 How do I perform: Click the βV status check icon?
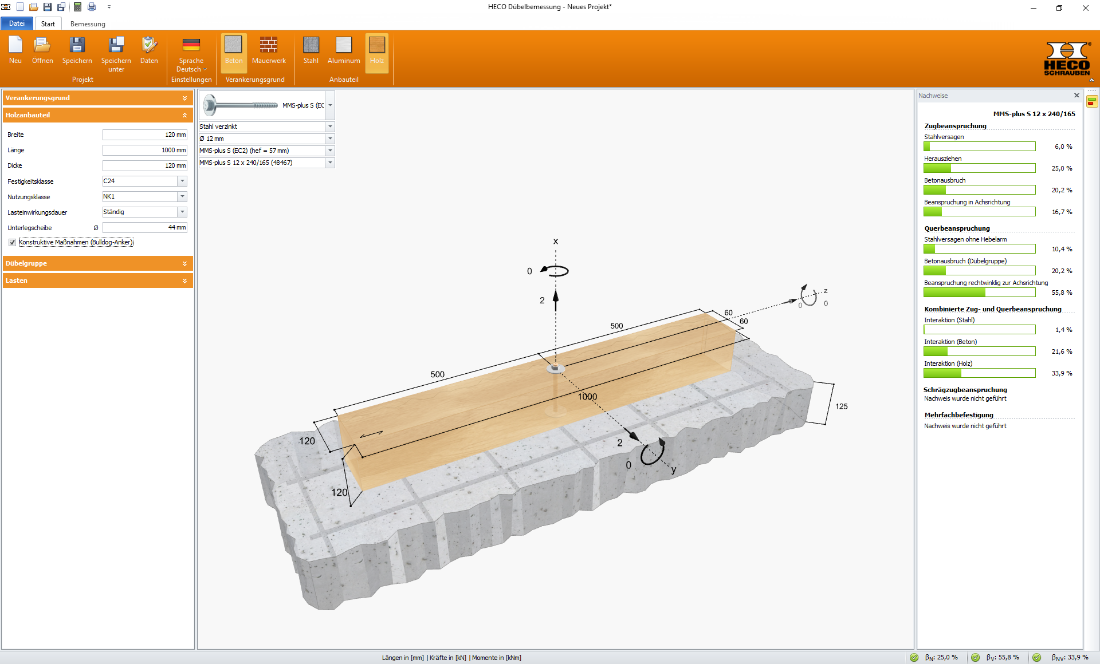coord(976,658)
